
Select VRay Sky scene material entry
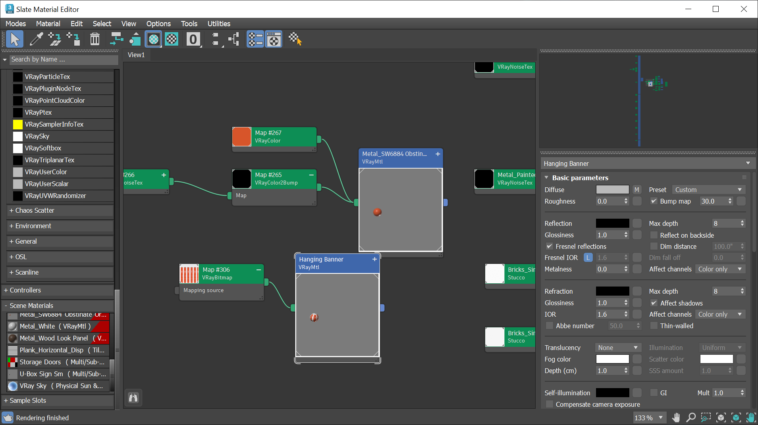[58, 386]
